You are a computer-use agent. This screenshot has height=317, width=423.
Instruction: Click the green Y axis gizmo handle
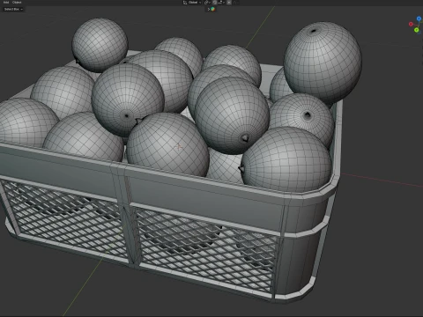coord(416,30)
